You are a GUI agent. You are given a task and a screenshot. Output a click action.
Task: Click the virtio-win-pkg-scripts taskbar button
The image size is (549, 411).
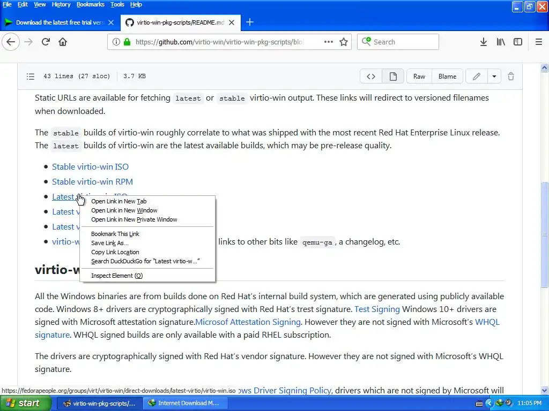[x=99, y=404]
